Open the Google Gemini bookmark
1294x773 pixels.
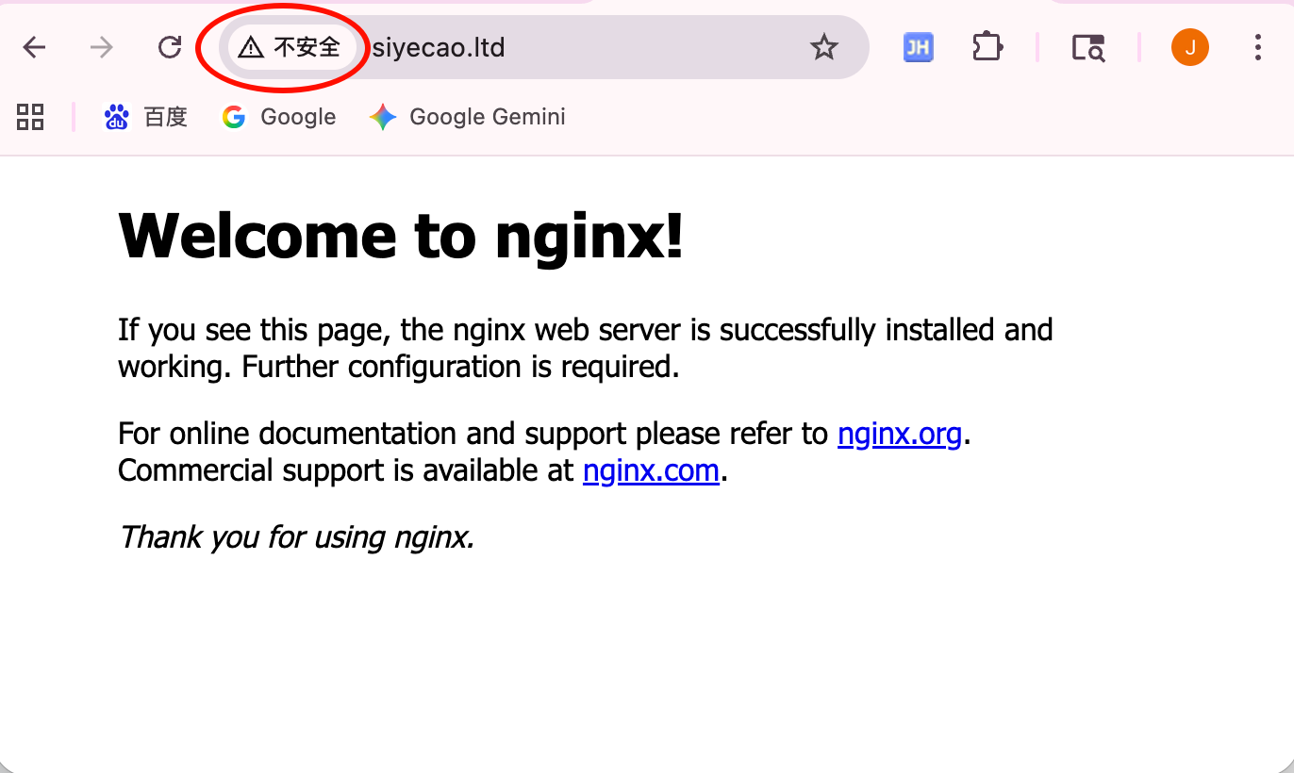point(468,117)
